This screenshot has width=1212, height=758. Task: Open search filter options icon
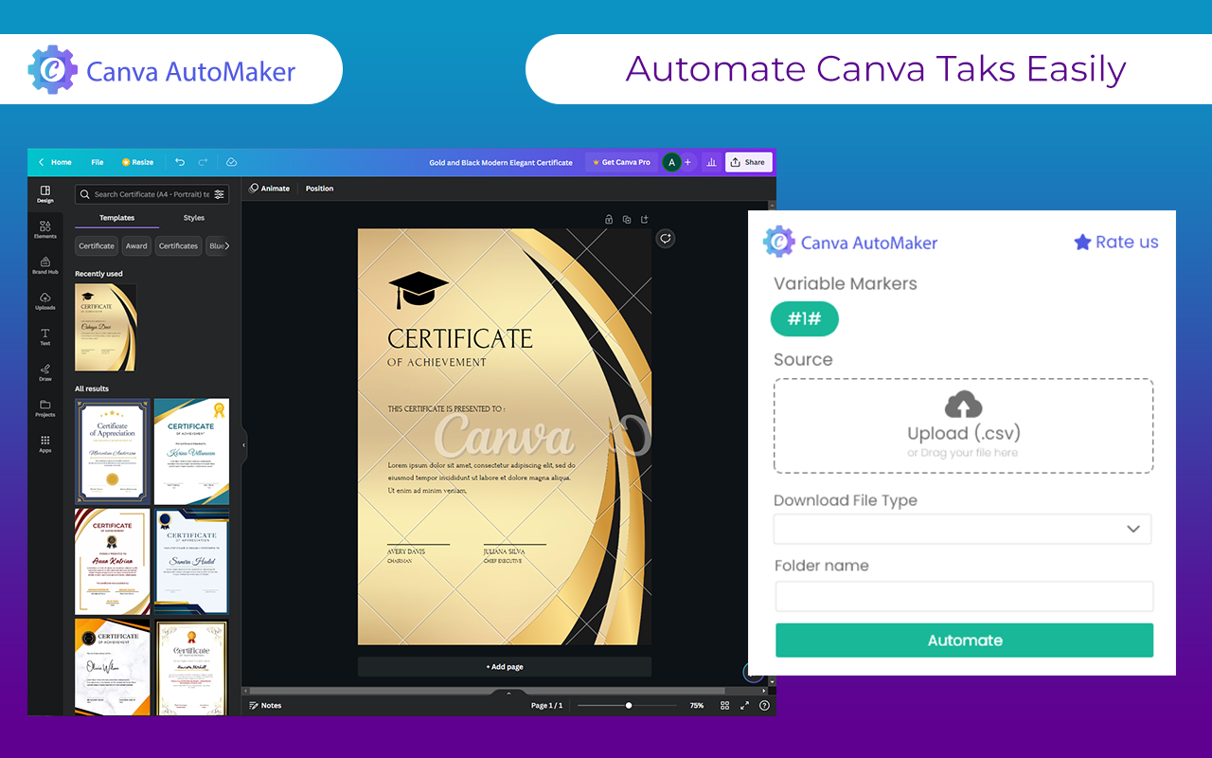coord(220,194)
